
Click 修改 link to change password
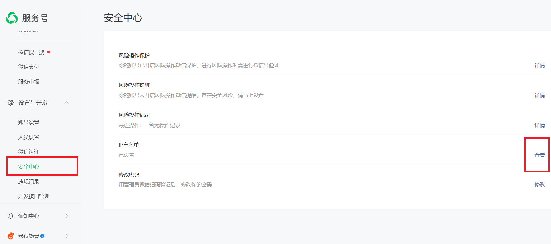click(539, 185)
